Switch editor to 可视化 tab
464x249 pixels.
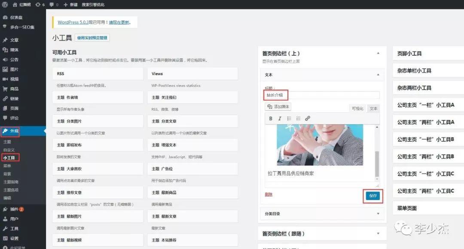pos(357,108)
